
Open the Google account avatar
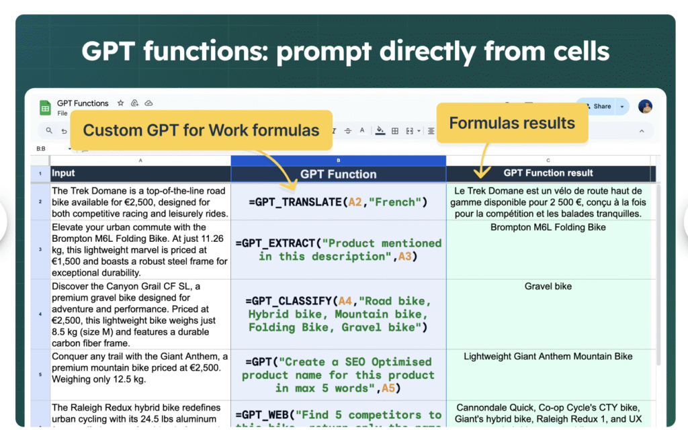tap(645, 106)
